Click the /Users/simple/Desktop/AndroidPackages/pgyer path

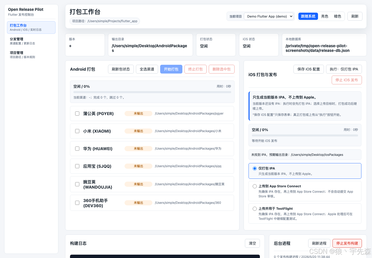(x=189, y=114)
